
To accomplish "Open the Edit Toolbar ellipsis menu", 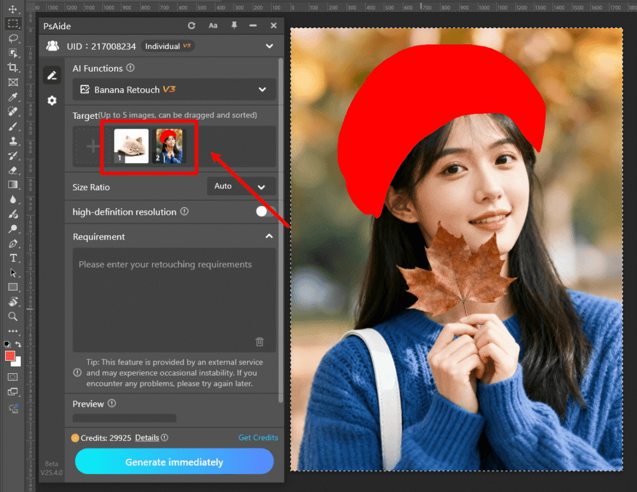I will click(13, 332).
